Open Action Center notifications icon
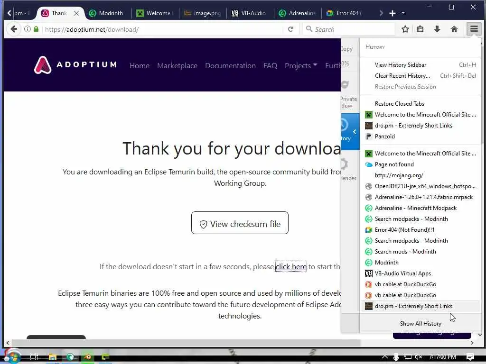The height and width of the screenshot is (364, 486). [470, 357]
